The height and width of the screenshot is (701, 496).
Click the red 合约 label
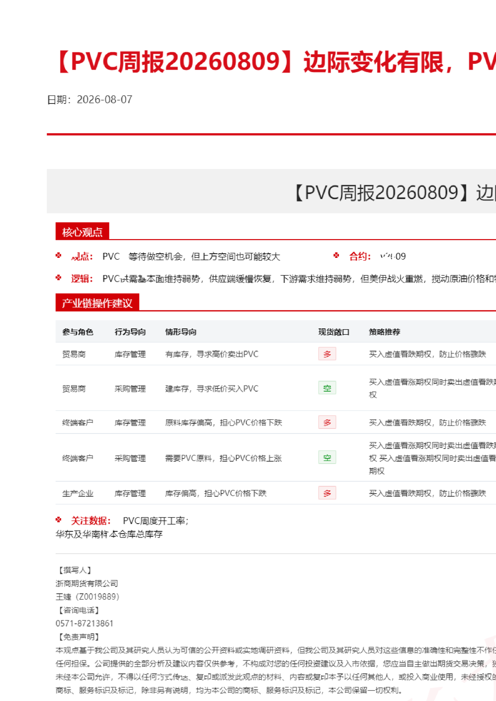coord(360,256)
